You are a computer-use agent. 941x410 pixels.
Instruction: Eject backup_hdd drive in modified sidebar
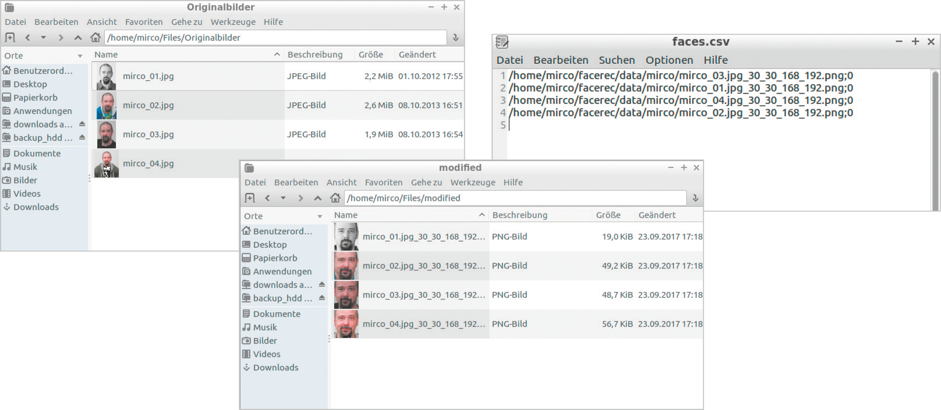[x=322, y=298]
